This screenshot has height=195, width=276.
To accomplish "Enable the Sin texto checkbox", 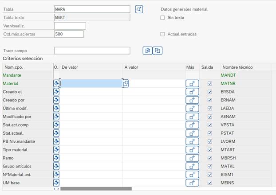I will tap(162, 18).
